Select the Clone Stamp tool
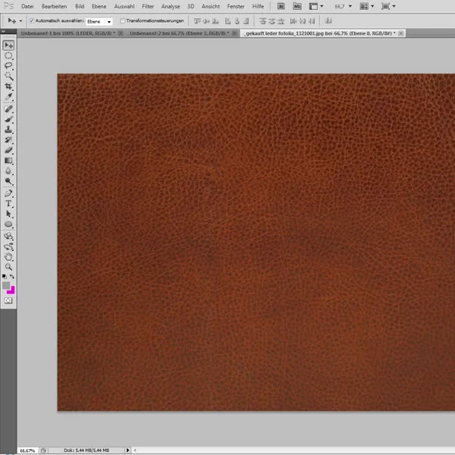Screen dimensions: 455x455 (9, 130)
